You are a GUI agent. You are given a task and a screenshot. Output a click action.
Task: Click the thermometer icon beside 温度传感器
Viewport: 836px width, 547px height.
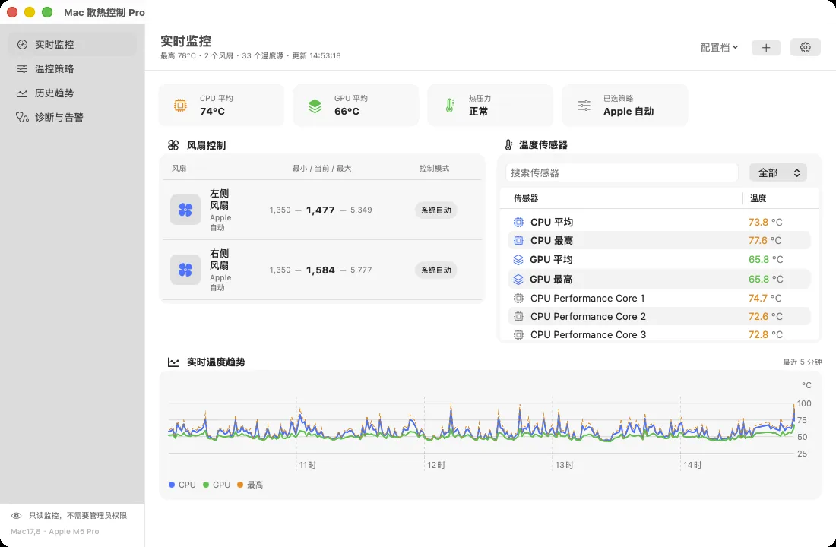[508, 144]
